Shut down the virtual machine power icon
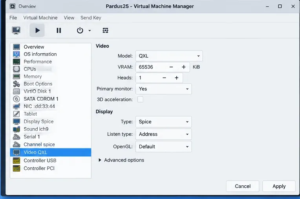Viewport: 300px width, 199px height. [80, 30]
